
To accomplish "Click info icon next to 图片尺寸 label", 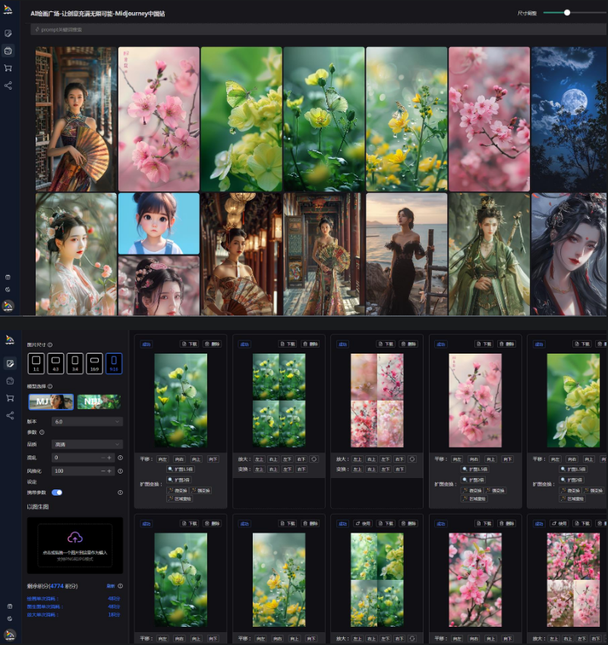I will coord(50,345).
